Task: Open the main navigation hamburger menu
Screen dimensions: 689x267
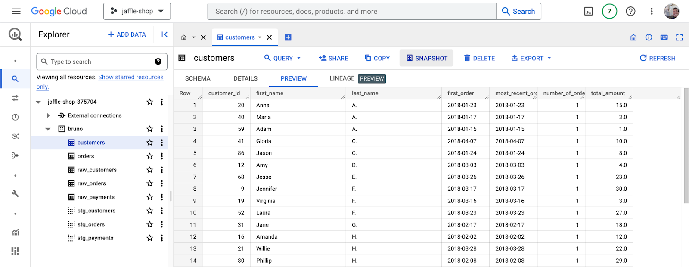Action: pyautogui.click(x=16, y=11)
